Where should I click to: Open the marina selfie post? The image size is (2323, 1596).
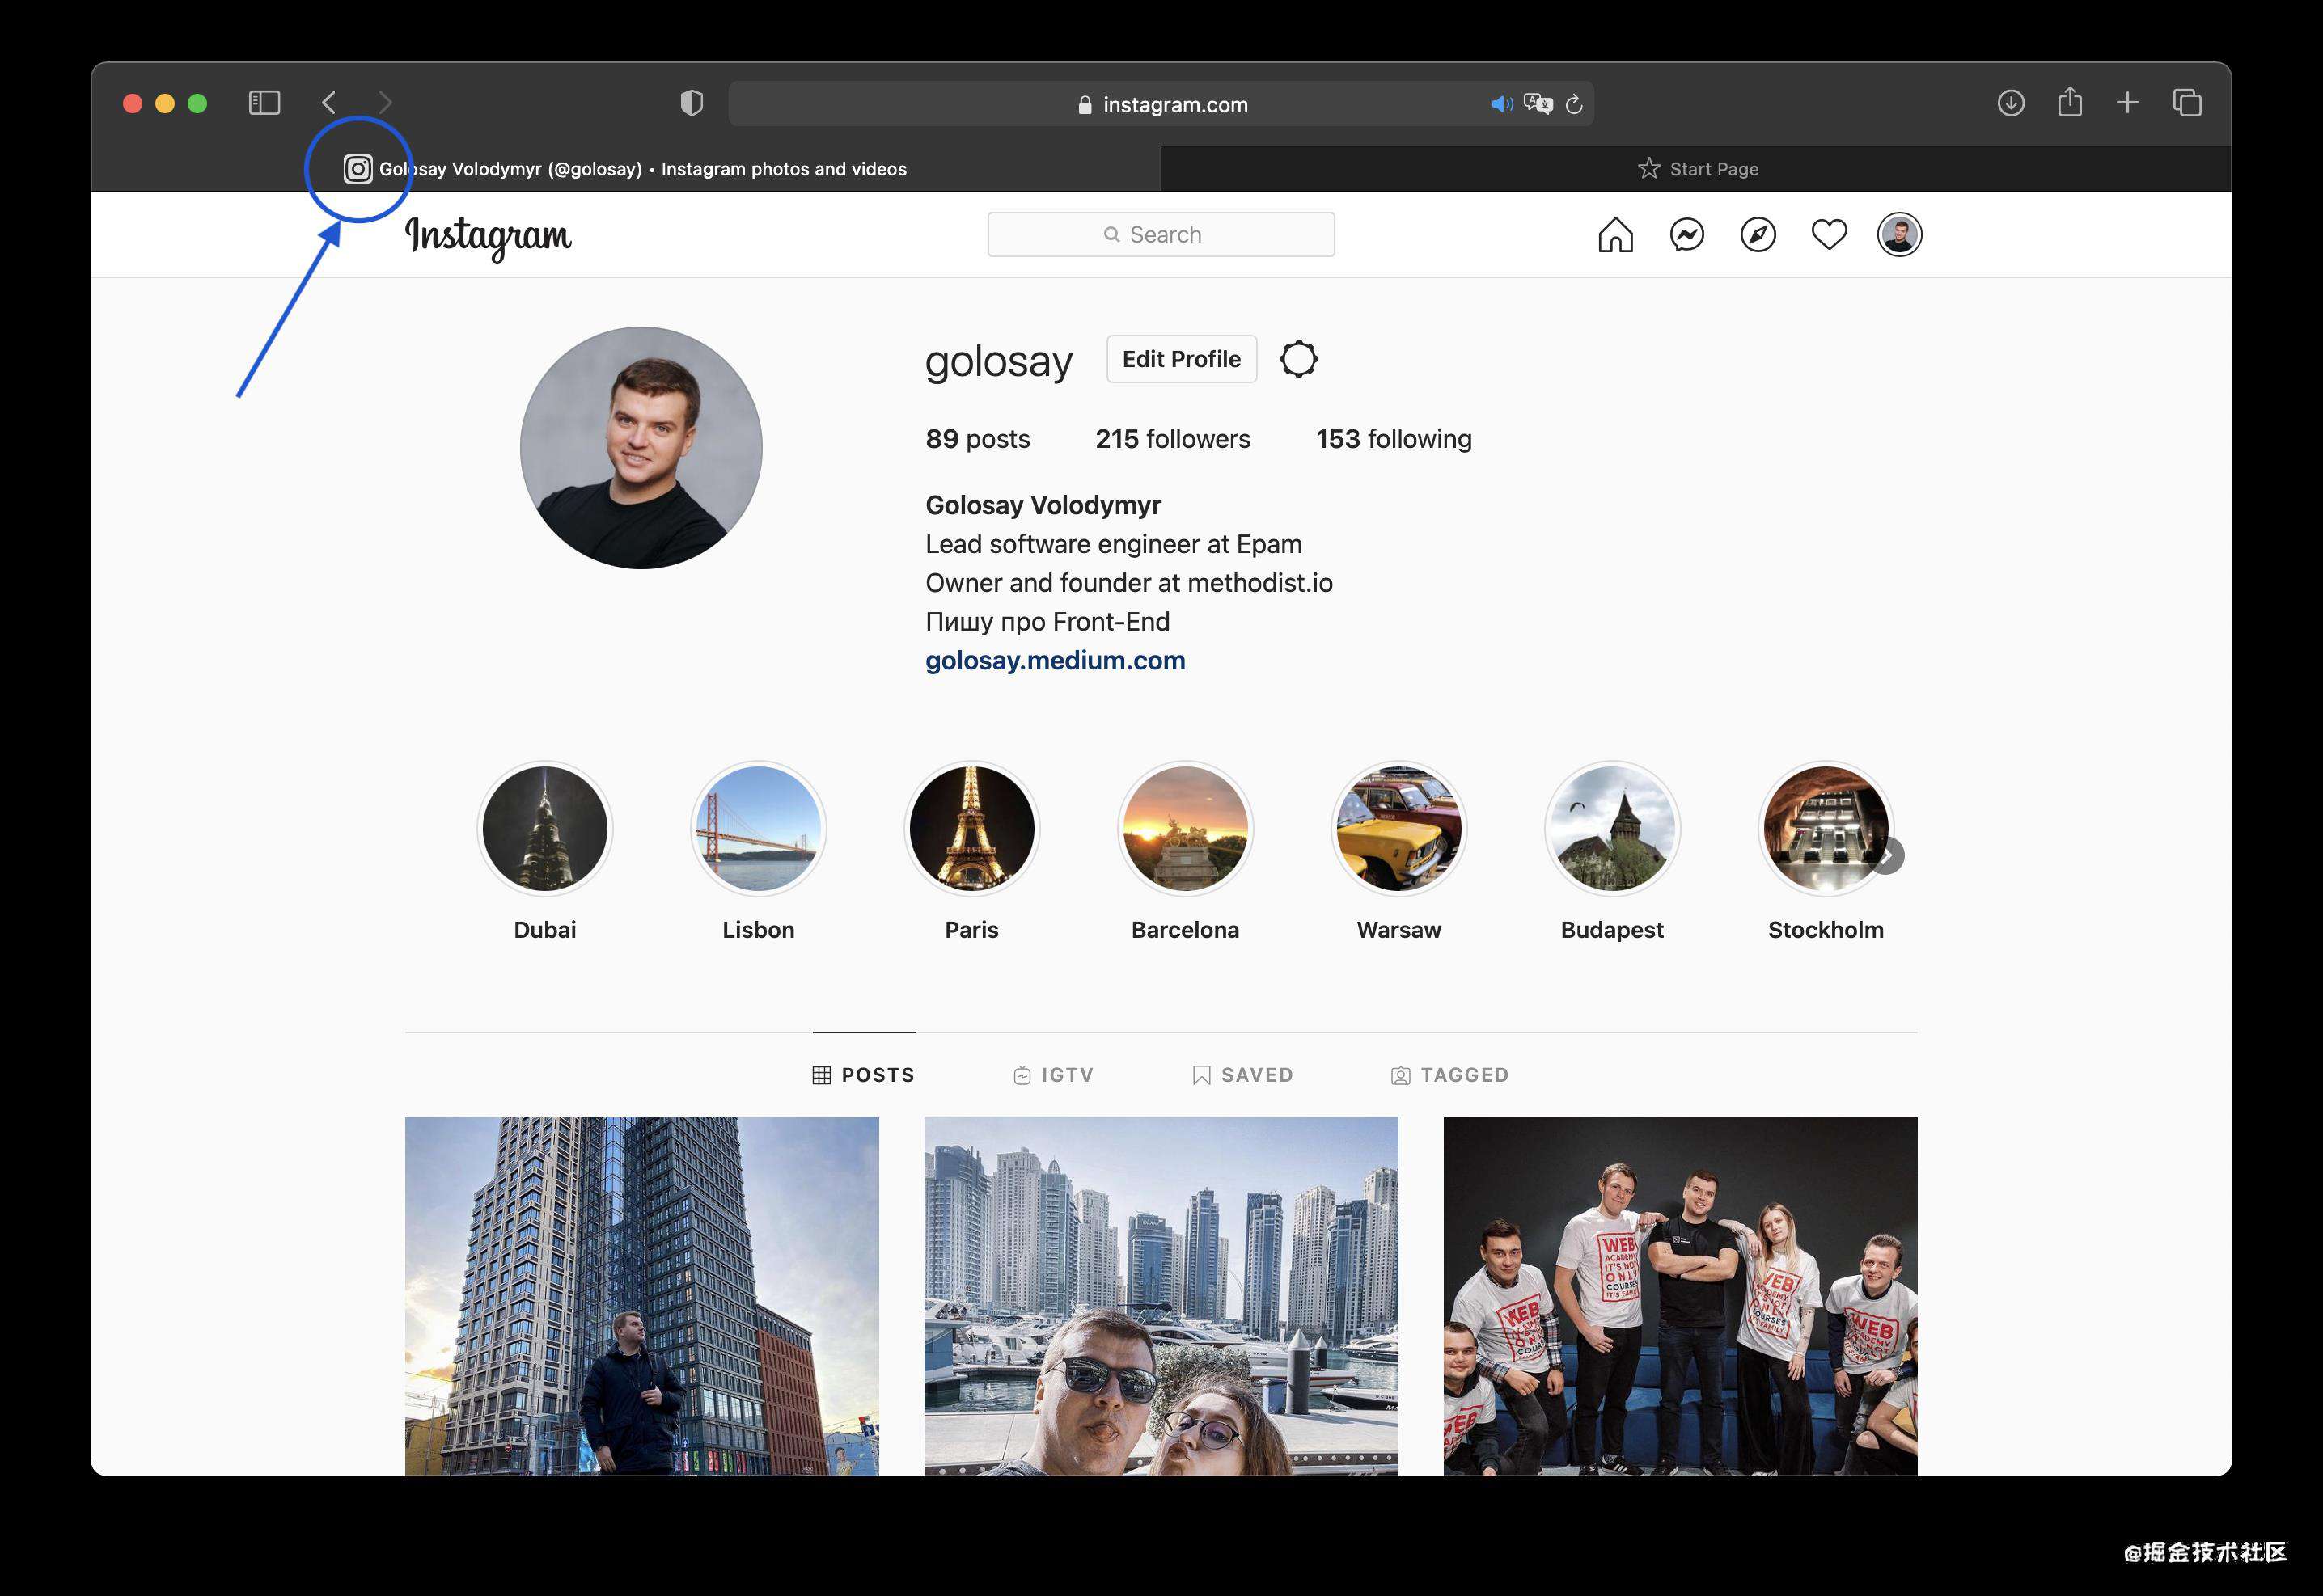pos(1161,1296)
